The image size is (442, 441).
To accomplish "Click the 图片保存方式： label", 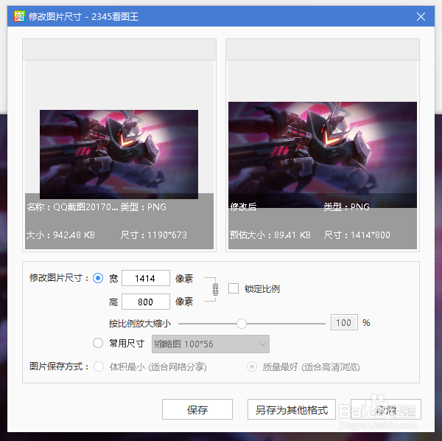I will pos(59,367).
